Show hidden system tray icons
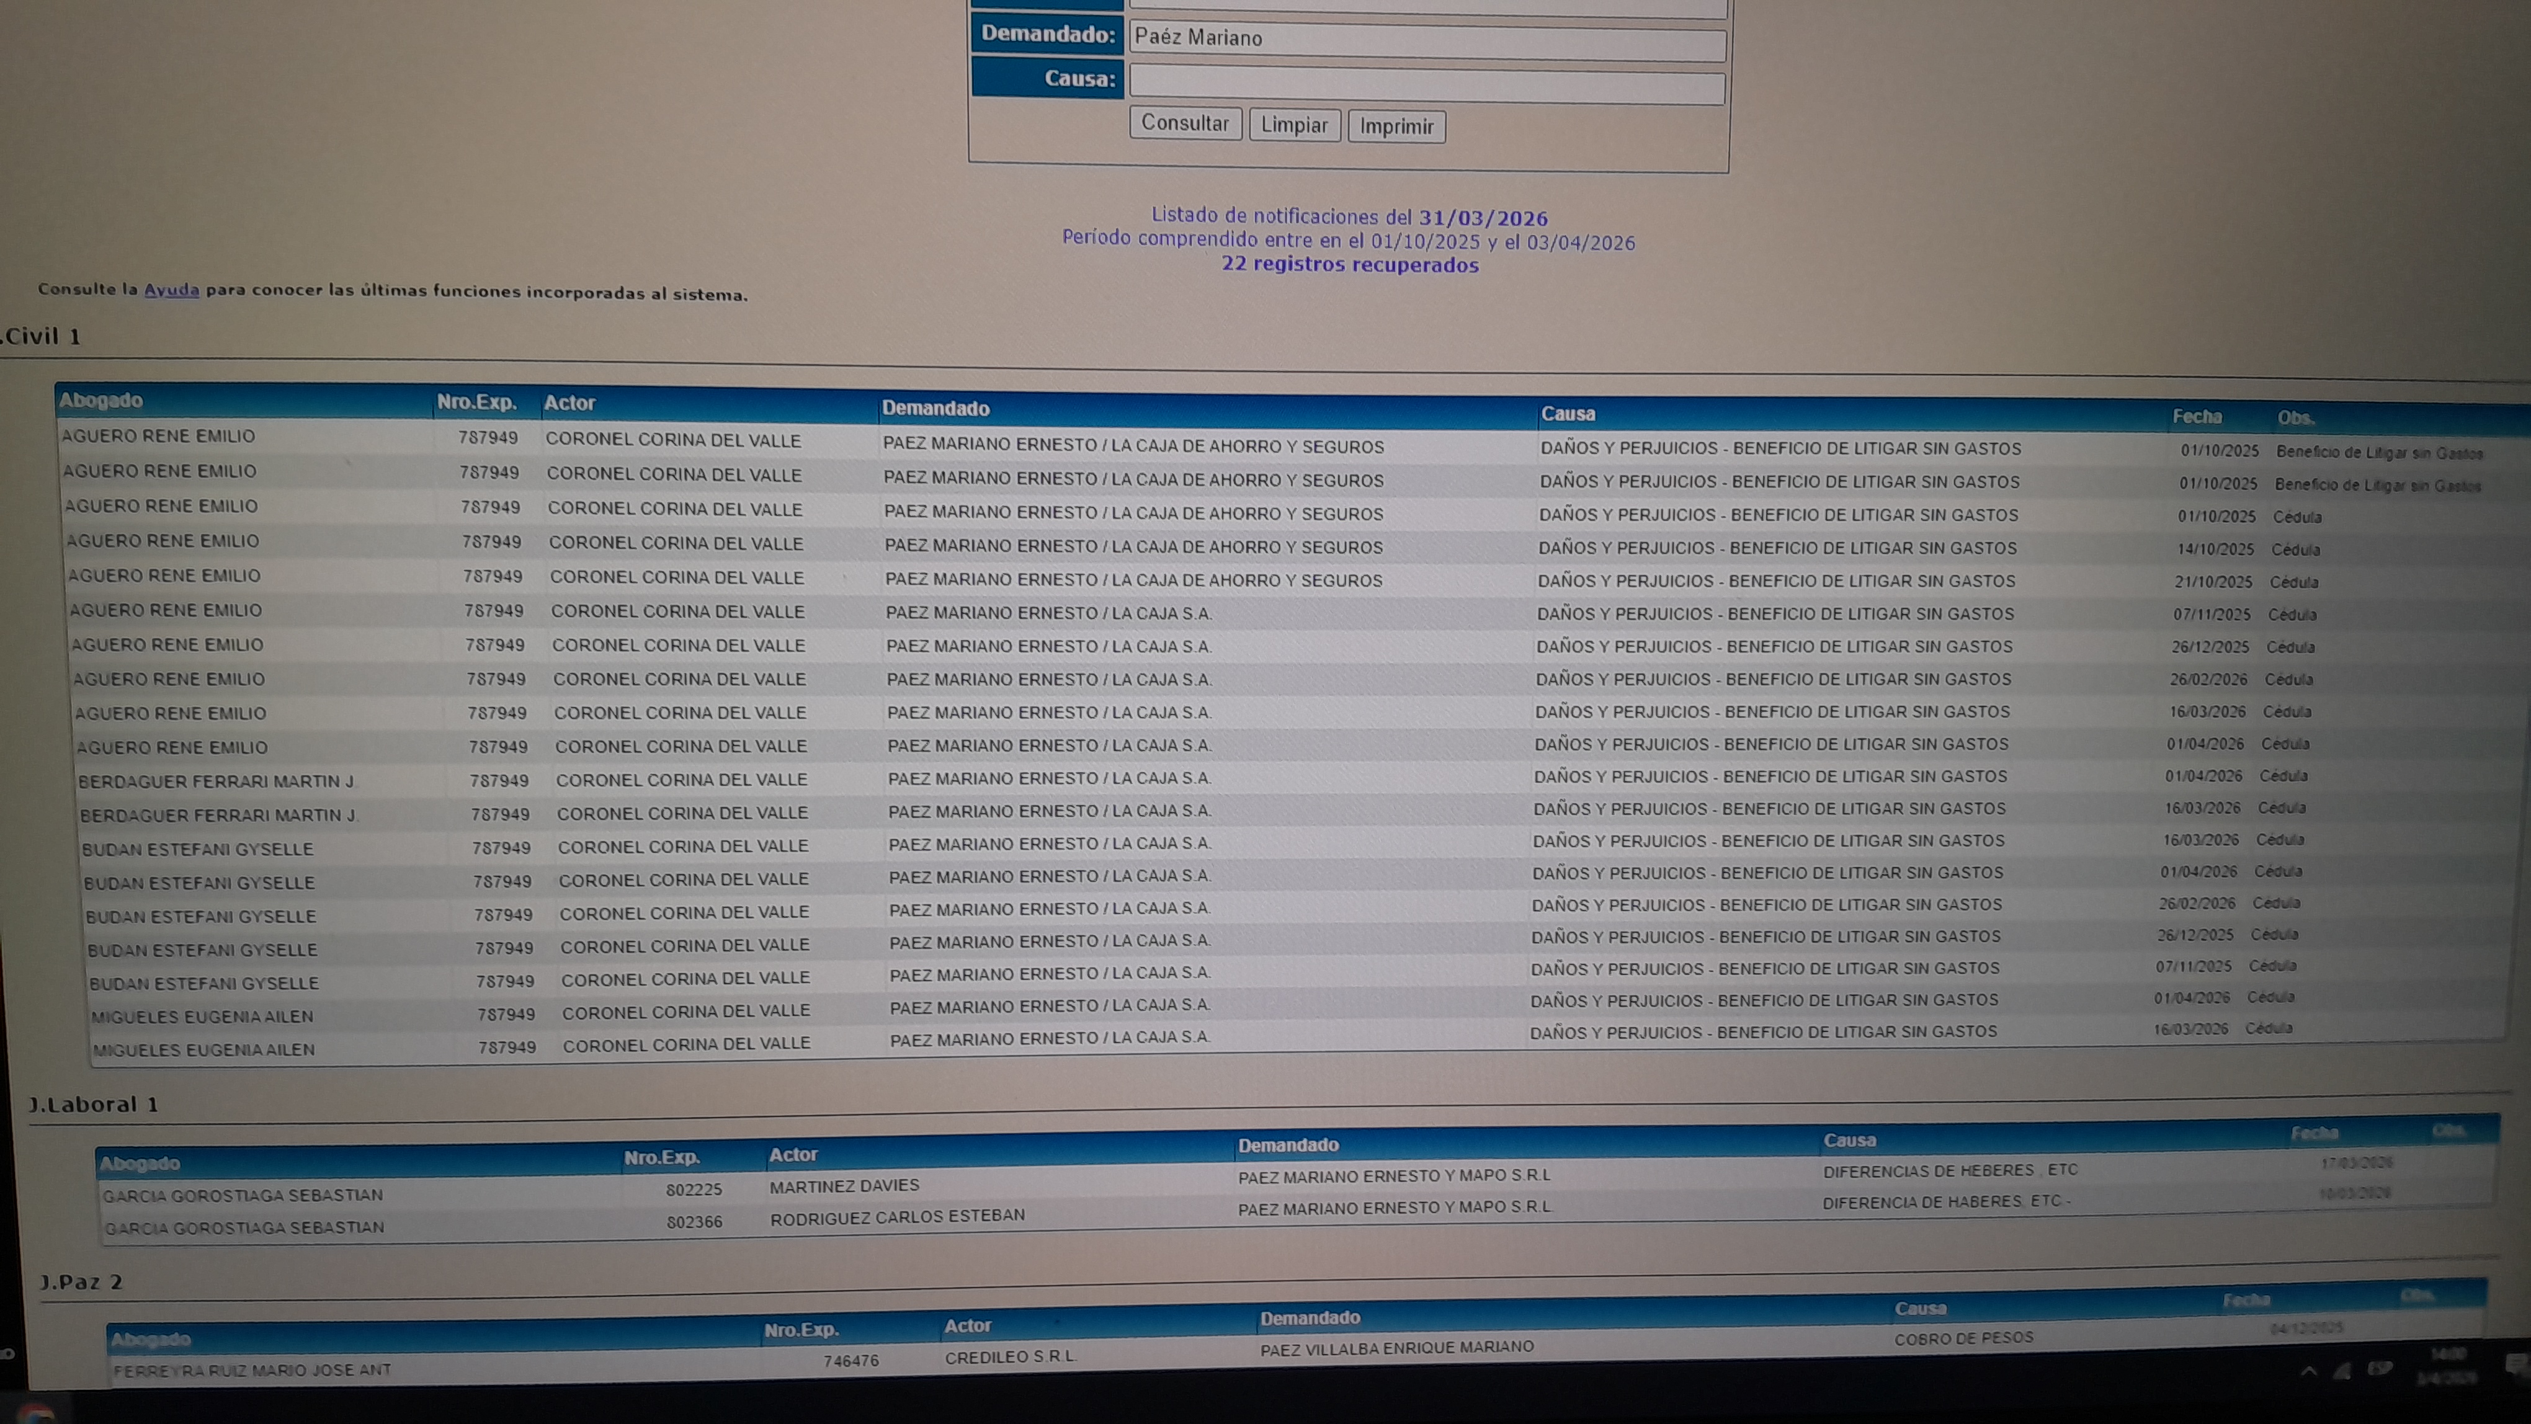 pos(2308,1371)
